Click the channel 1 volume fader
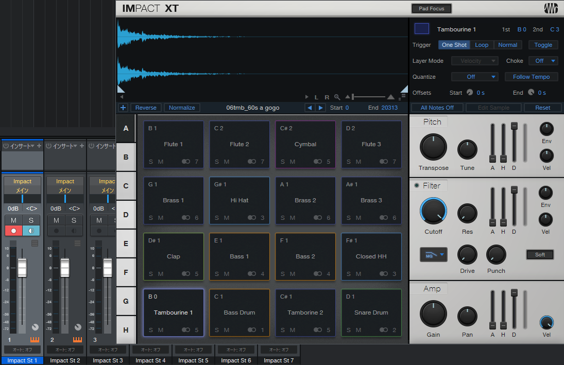Image resolution: width=564 pixels, height=365 pixels. [x=22, y=268]
